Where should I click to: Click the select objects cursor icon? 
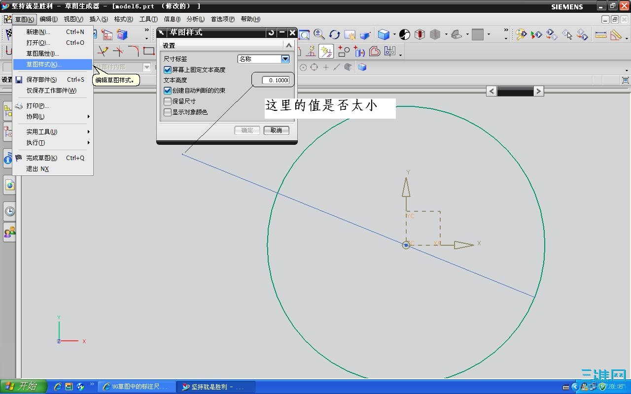coord(567,34)
